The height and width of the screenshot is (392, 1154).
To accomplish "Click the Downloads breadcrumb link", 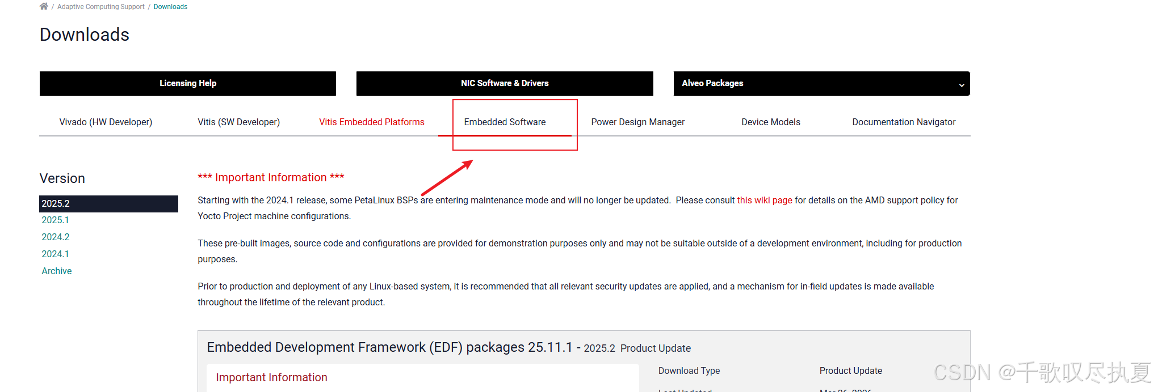I will point(170,7).
